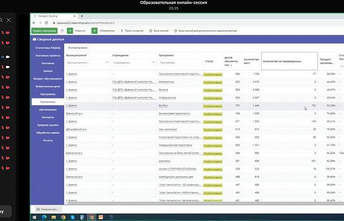Screen dimensions: 344x221
Task: Open the Предшкольная подготовка program link
Action: coord(175,145)
